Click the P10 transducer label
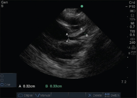This screenshot has height=98, width=137. pos(132,7)
